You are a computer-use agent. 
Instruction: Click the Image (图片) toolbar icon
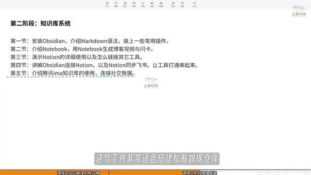pos(125,4)
